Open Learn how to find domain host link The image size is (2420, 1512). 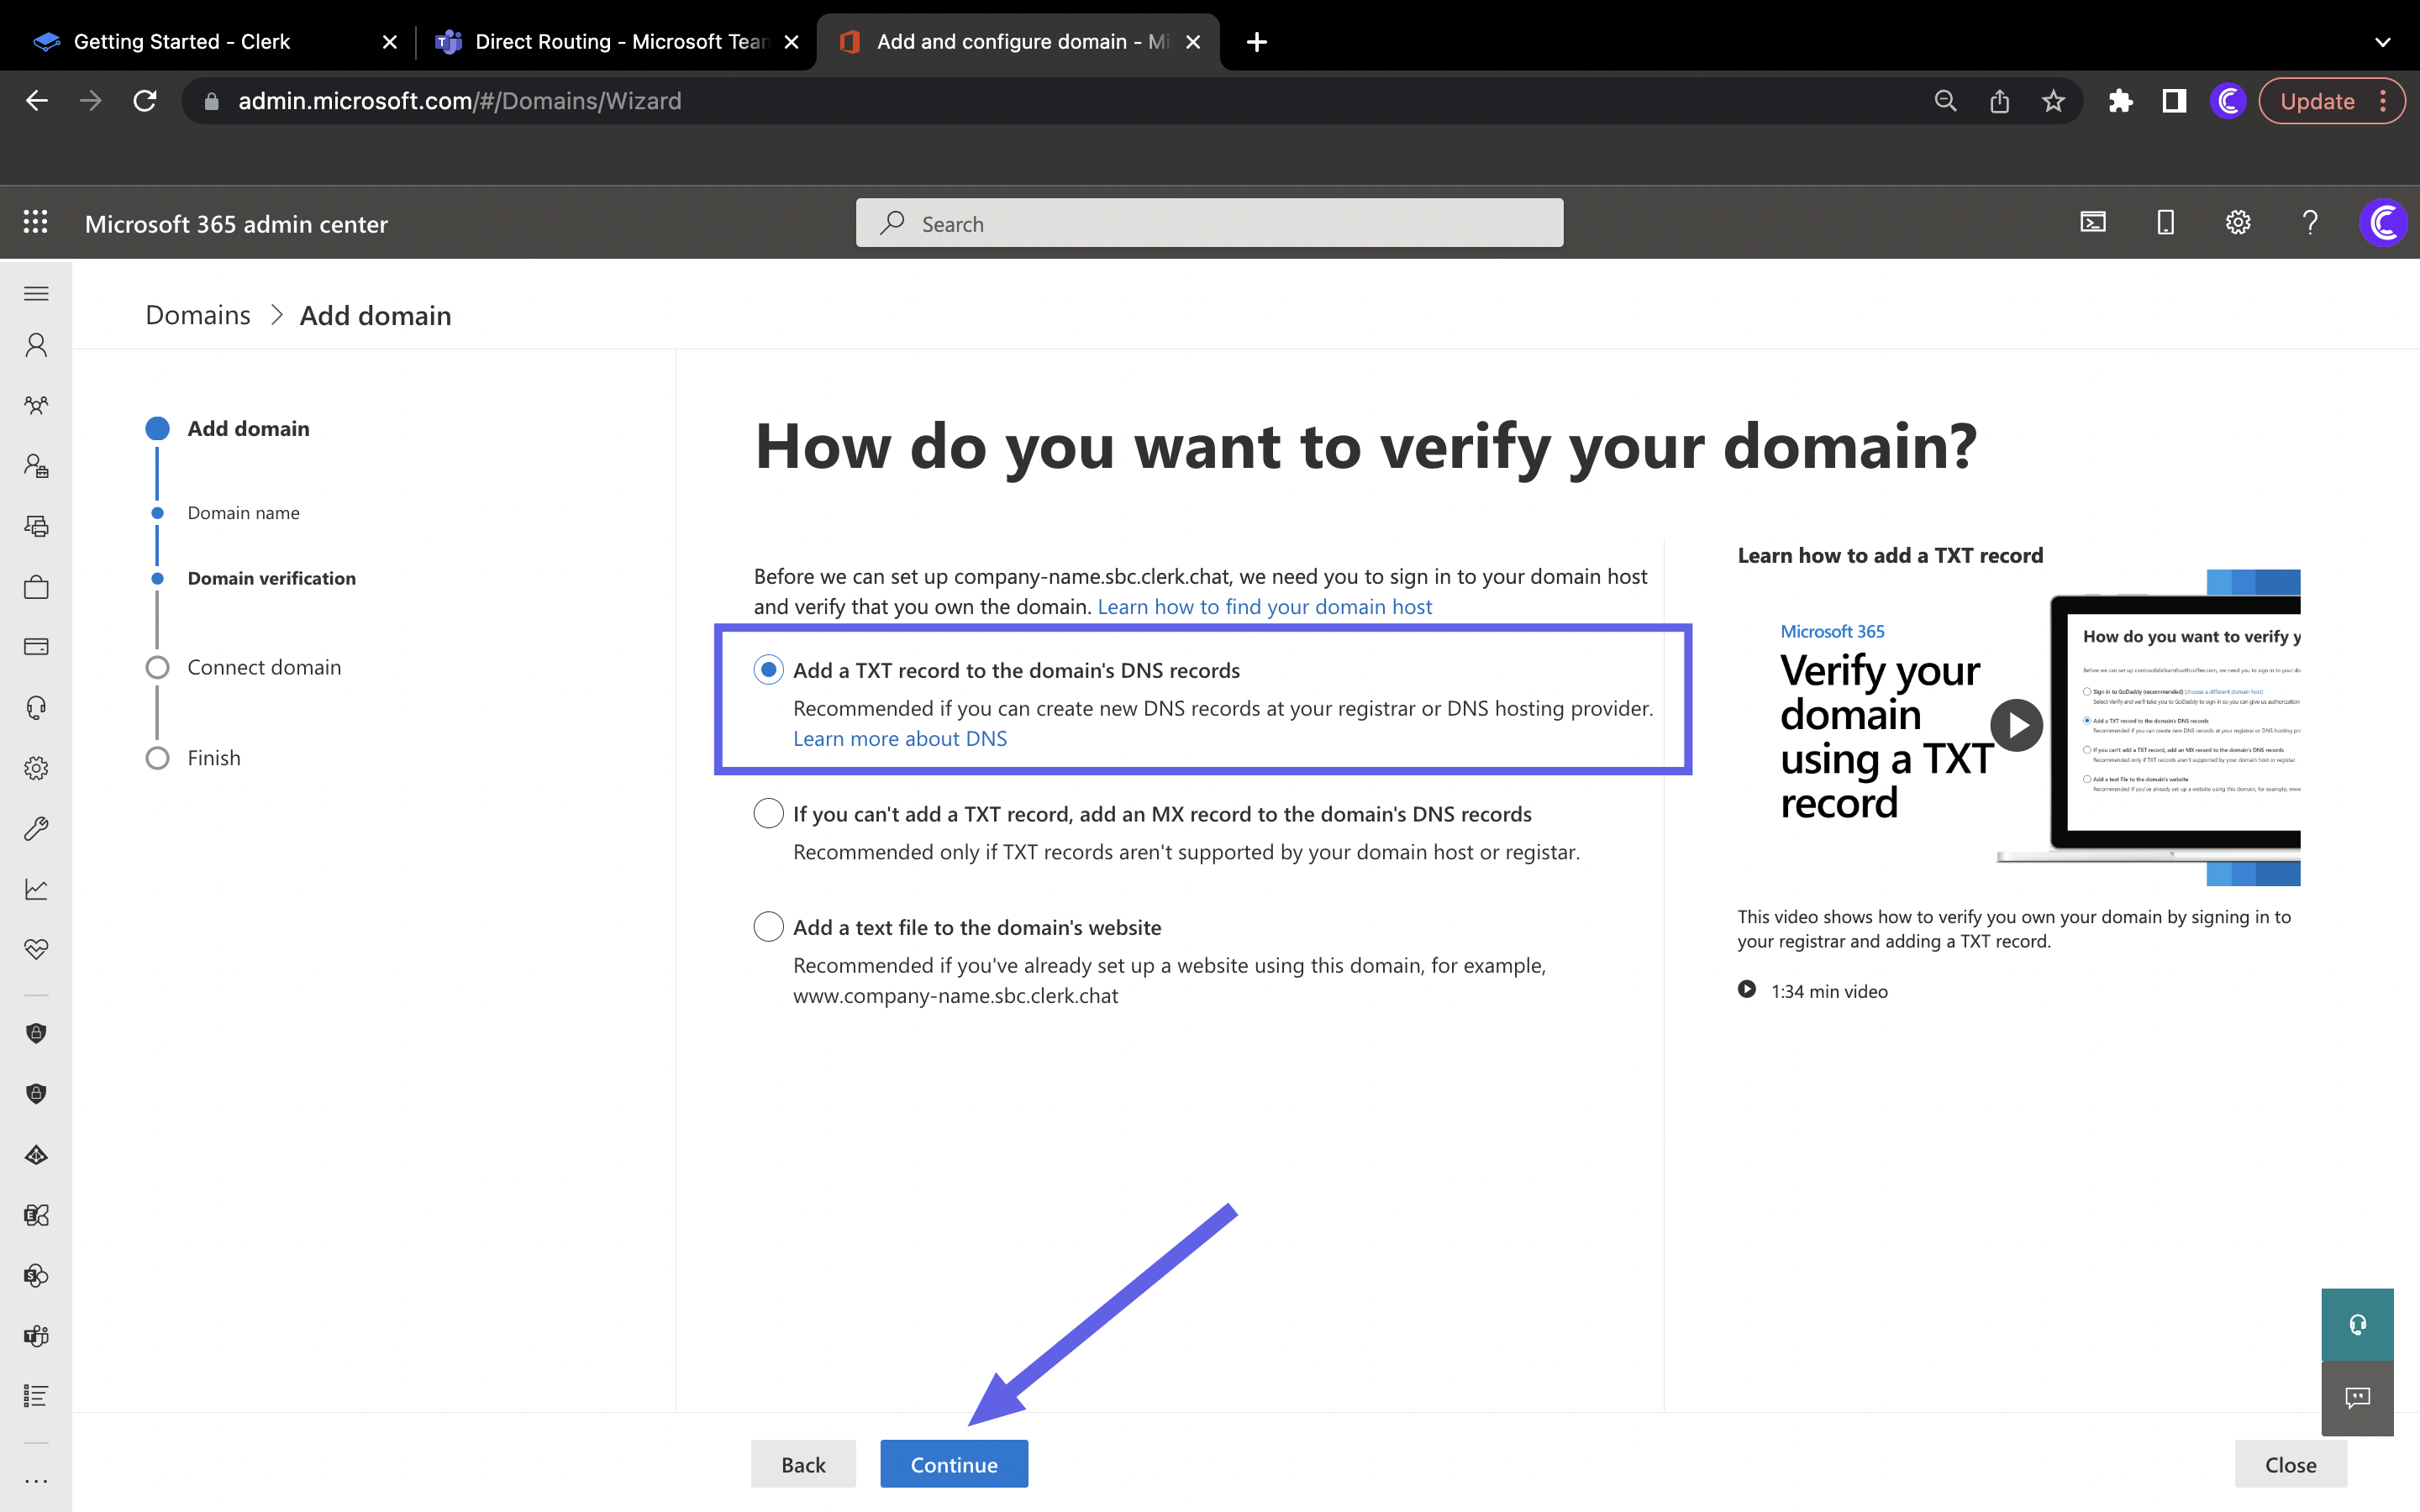click(x=1264, y=606)
